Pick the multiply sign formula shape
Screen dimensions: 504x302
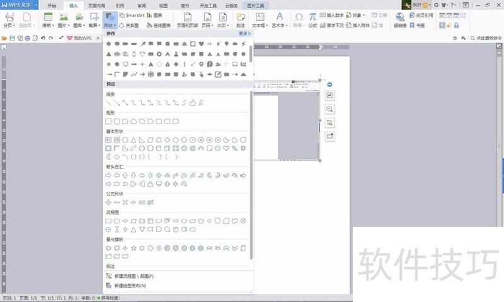pos(125,202)
